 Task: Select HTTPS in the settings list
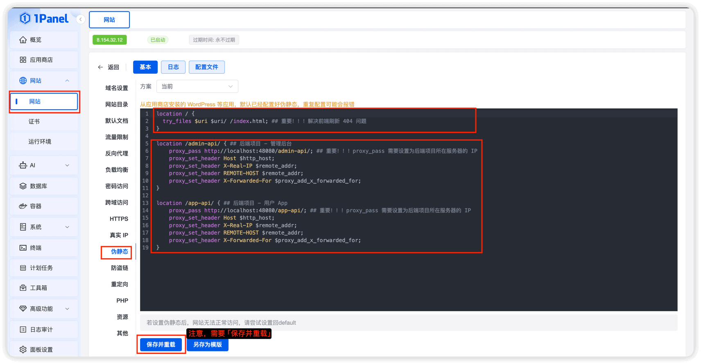click(x=119, y=219)
